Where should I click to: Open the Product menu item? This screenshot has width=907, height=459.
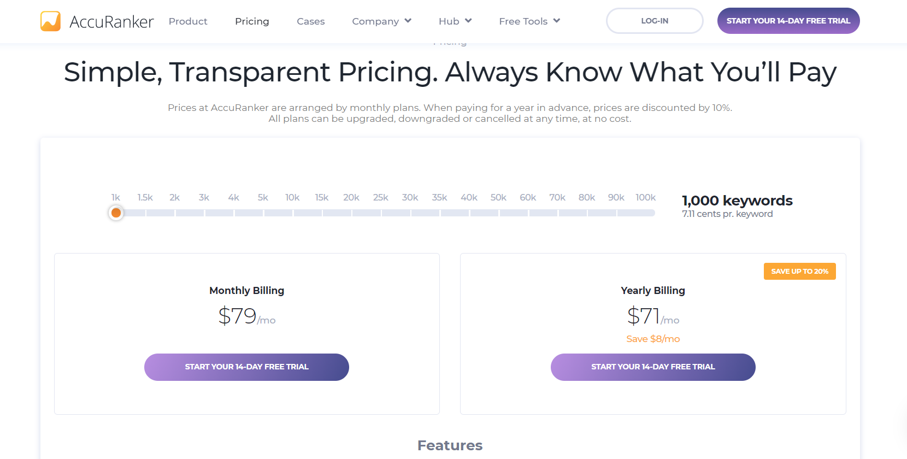point(188,21)
